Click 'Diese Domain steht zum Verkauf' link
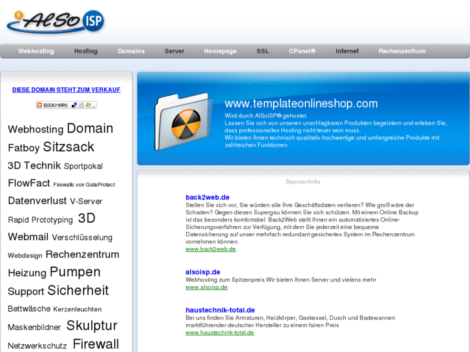This screenshot has width=470, height=352. click(66, 90)
